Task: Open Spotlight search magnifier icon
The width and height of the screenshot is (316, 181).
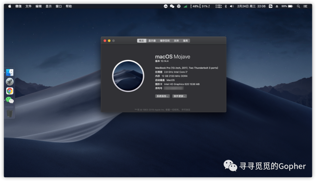Action: point(298,6)
